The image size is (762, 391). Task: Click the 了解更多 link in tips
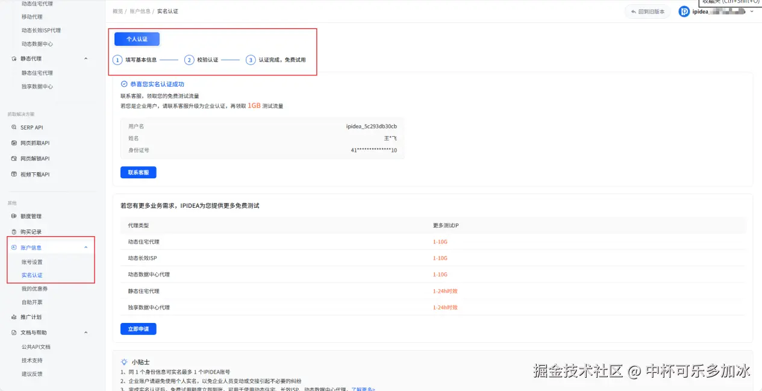363,389
